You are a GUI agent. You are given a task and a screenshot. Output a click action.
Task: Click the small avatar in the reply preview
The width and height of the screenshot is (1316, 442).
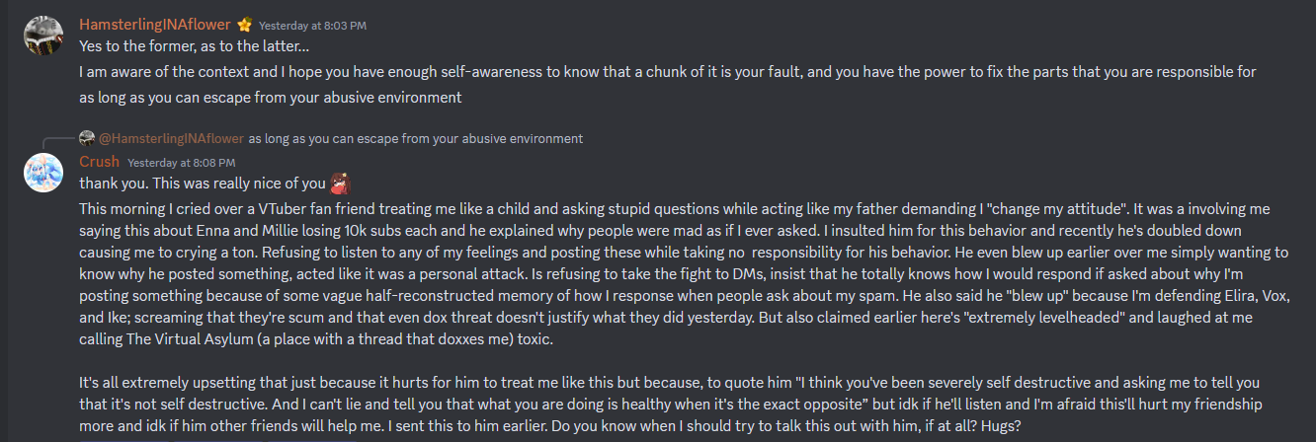87,138
